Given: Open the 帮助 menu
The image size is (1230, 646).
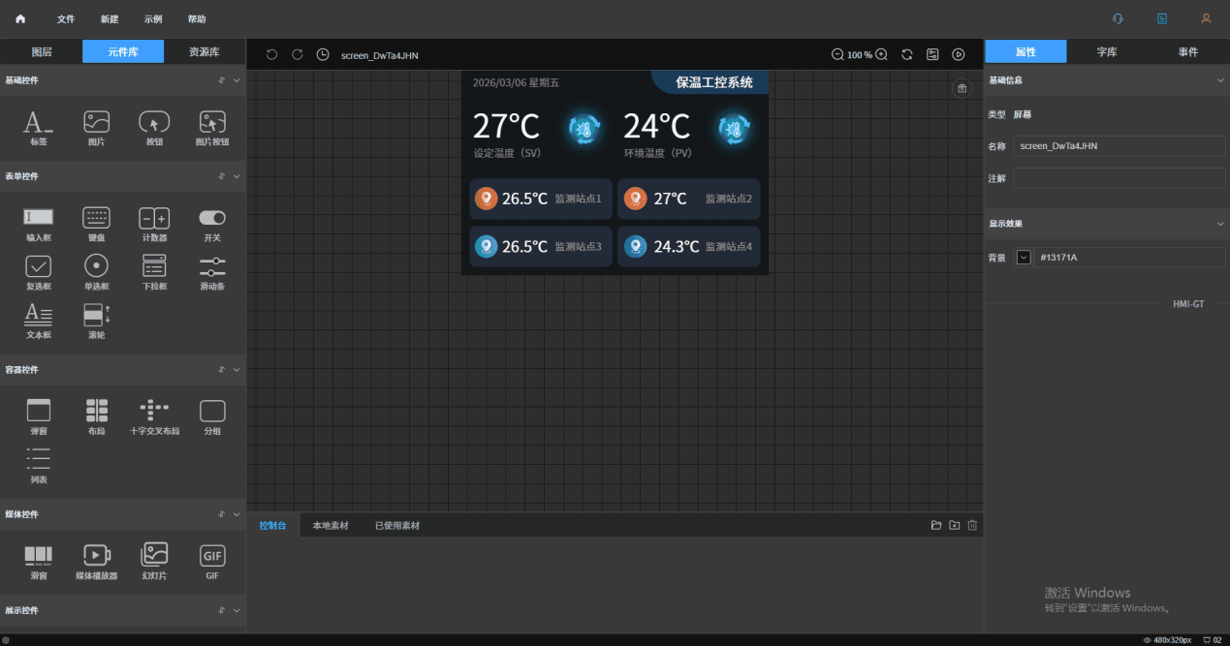Looking at the screenshot, I should pos(197,19).
